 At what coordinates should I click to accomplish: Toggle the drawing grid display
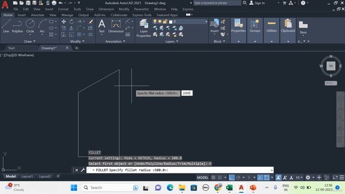(x=213, y=177)
